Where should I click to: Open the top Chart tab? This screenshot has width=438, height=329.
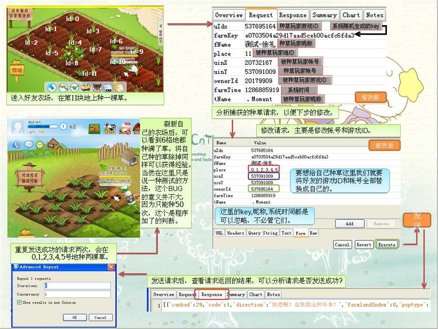point(351,15)
